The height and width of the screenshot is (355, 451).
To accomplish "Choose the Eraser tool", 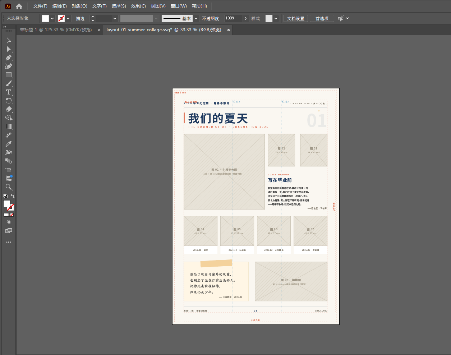I will coord(9,109).
